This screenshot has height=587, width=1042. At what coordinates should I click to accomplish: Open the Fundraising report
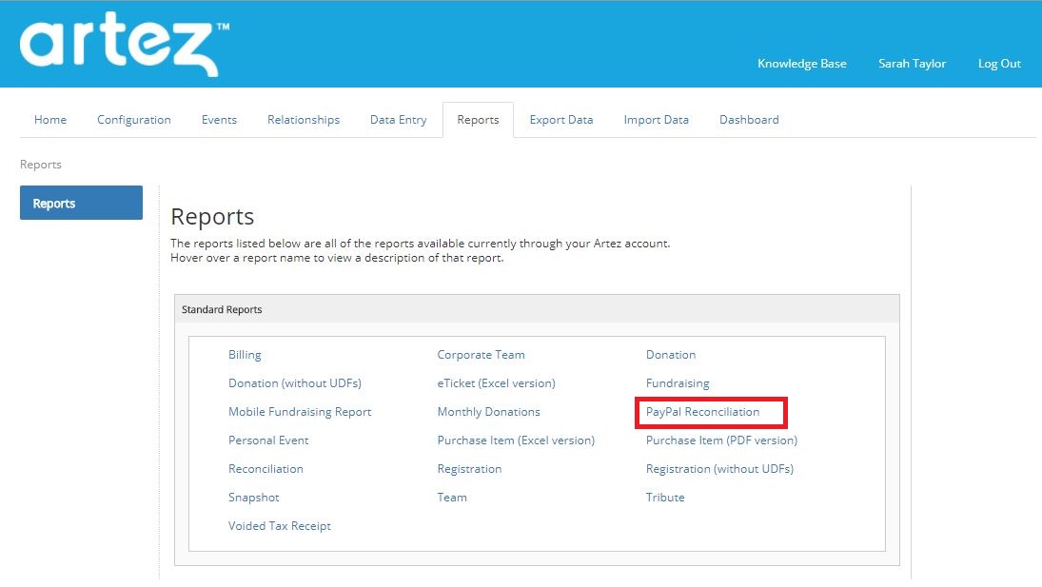point(678,383)
